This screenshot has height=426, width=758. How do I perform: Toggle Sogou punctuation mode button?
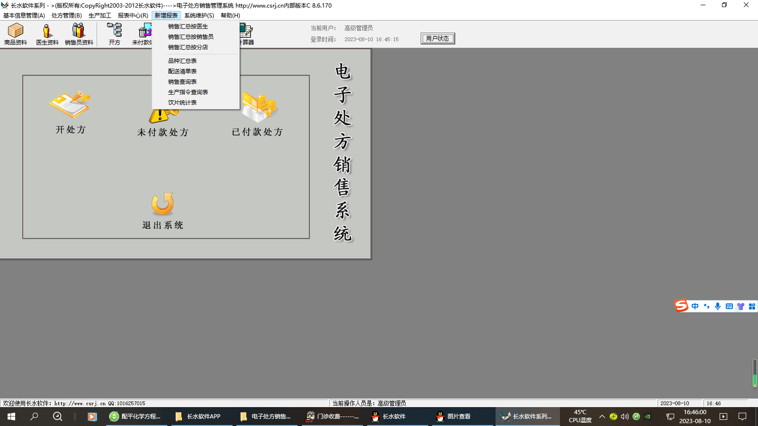pos(706,306)
